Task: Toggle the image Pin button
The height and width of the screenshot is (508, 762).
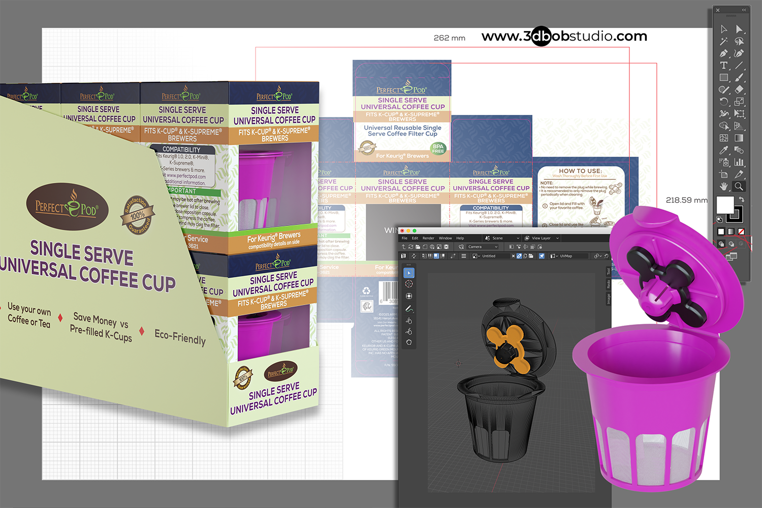Action: tap(542, 256)
